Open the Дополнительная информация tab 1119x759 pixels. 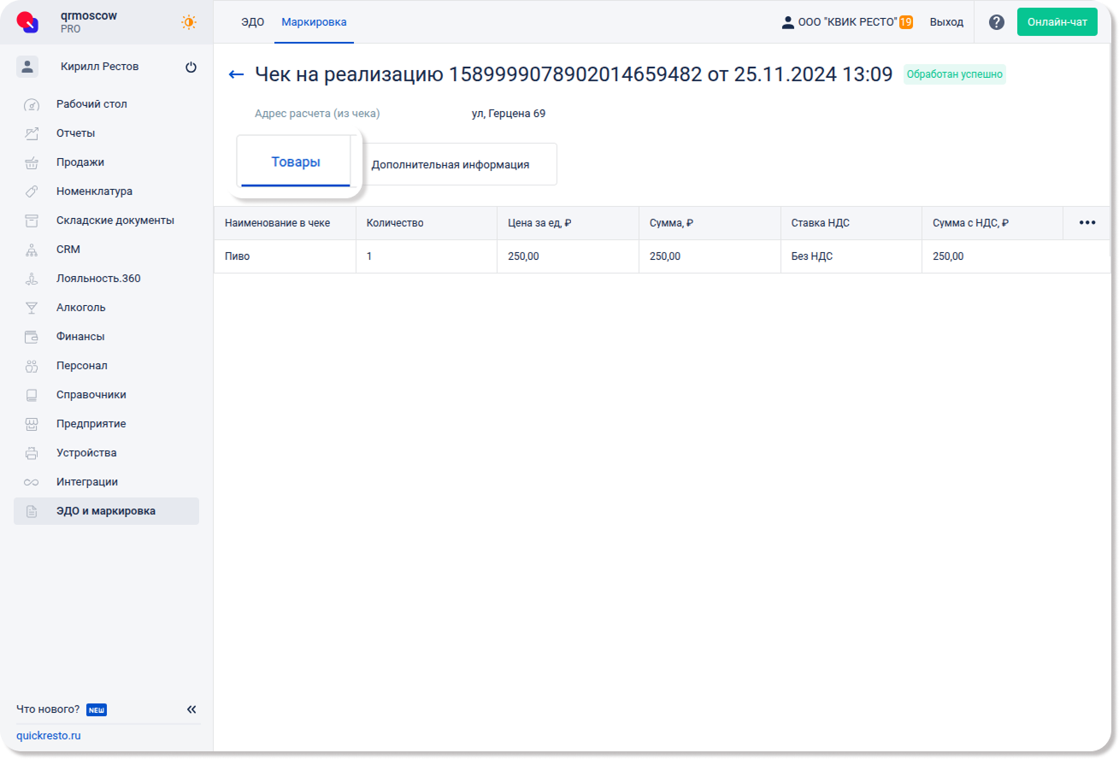point(451,165)
